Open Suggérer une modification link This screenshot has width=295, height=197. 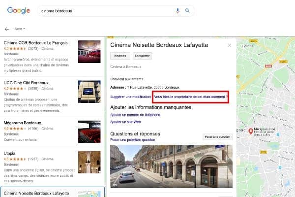click(x=131, y=97)
